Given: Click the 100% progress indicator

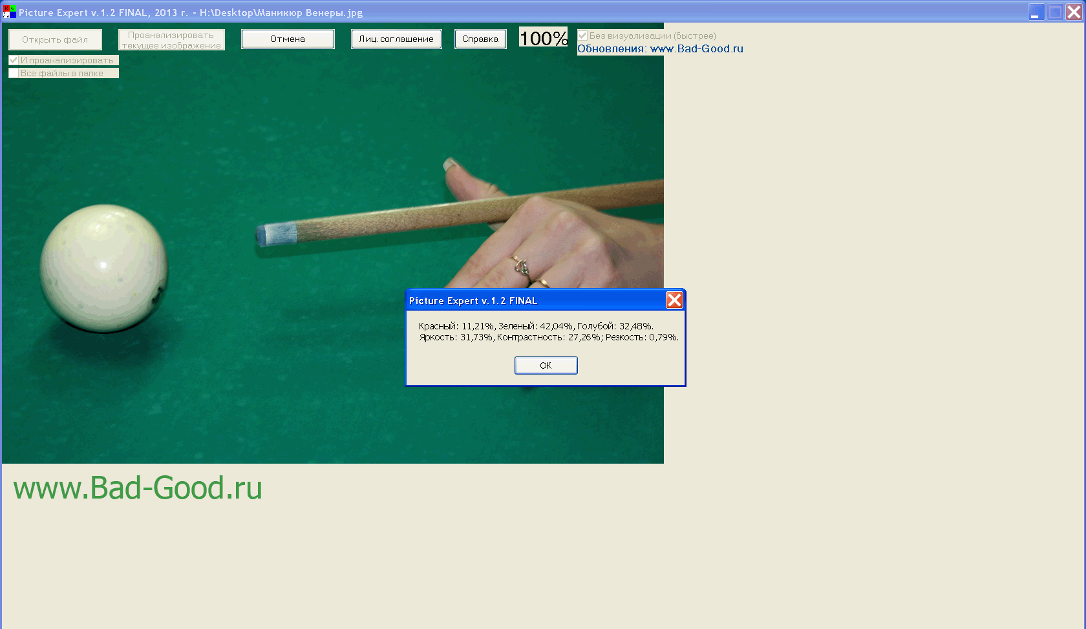Looking at the screenshot, I should point(543,37).
